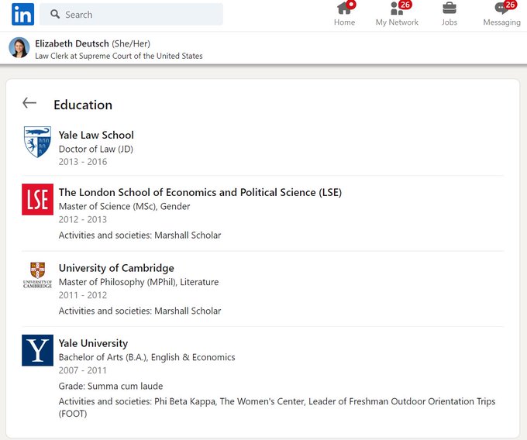
Task: Click 'Grade: Summa cum laude' text
Action: pyautogui.click(x=111, y=387)
